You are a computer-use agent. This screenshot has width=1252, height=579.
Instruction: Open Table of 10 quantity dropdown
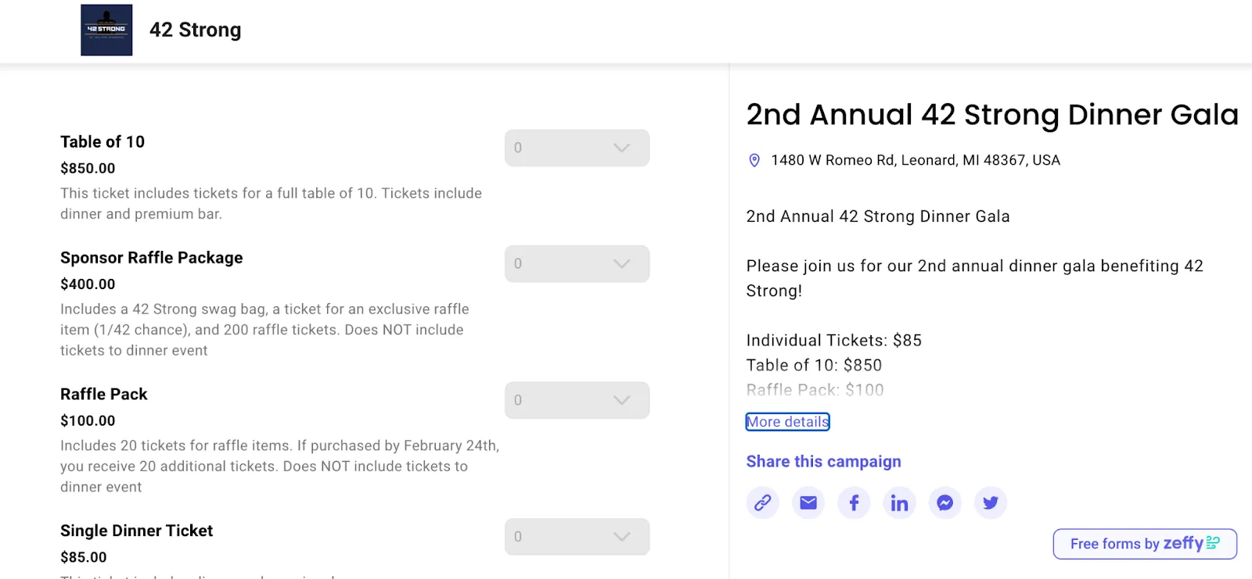[577, 148]
